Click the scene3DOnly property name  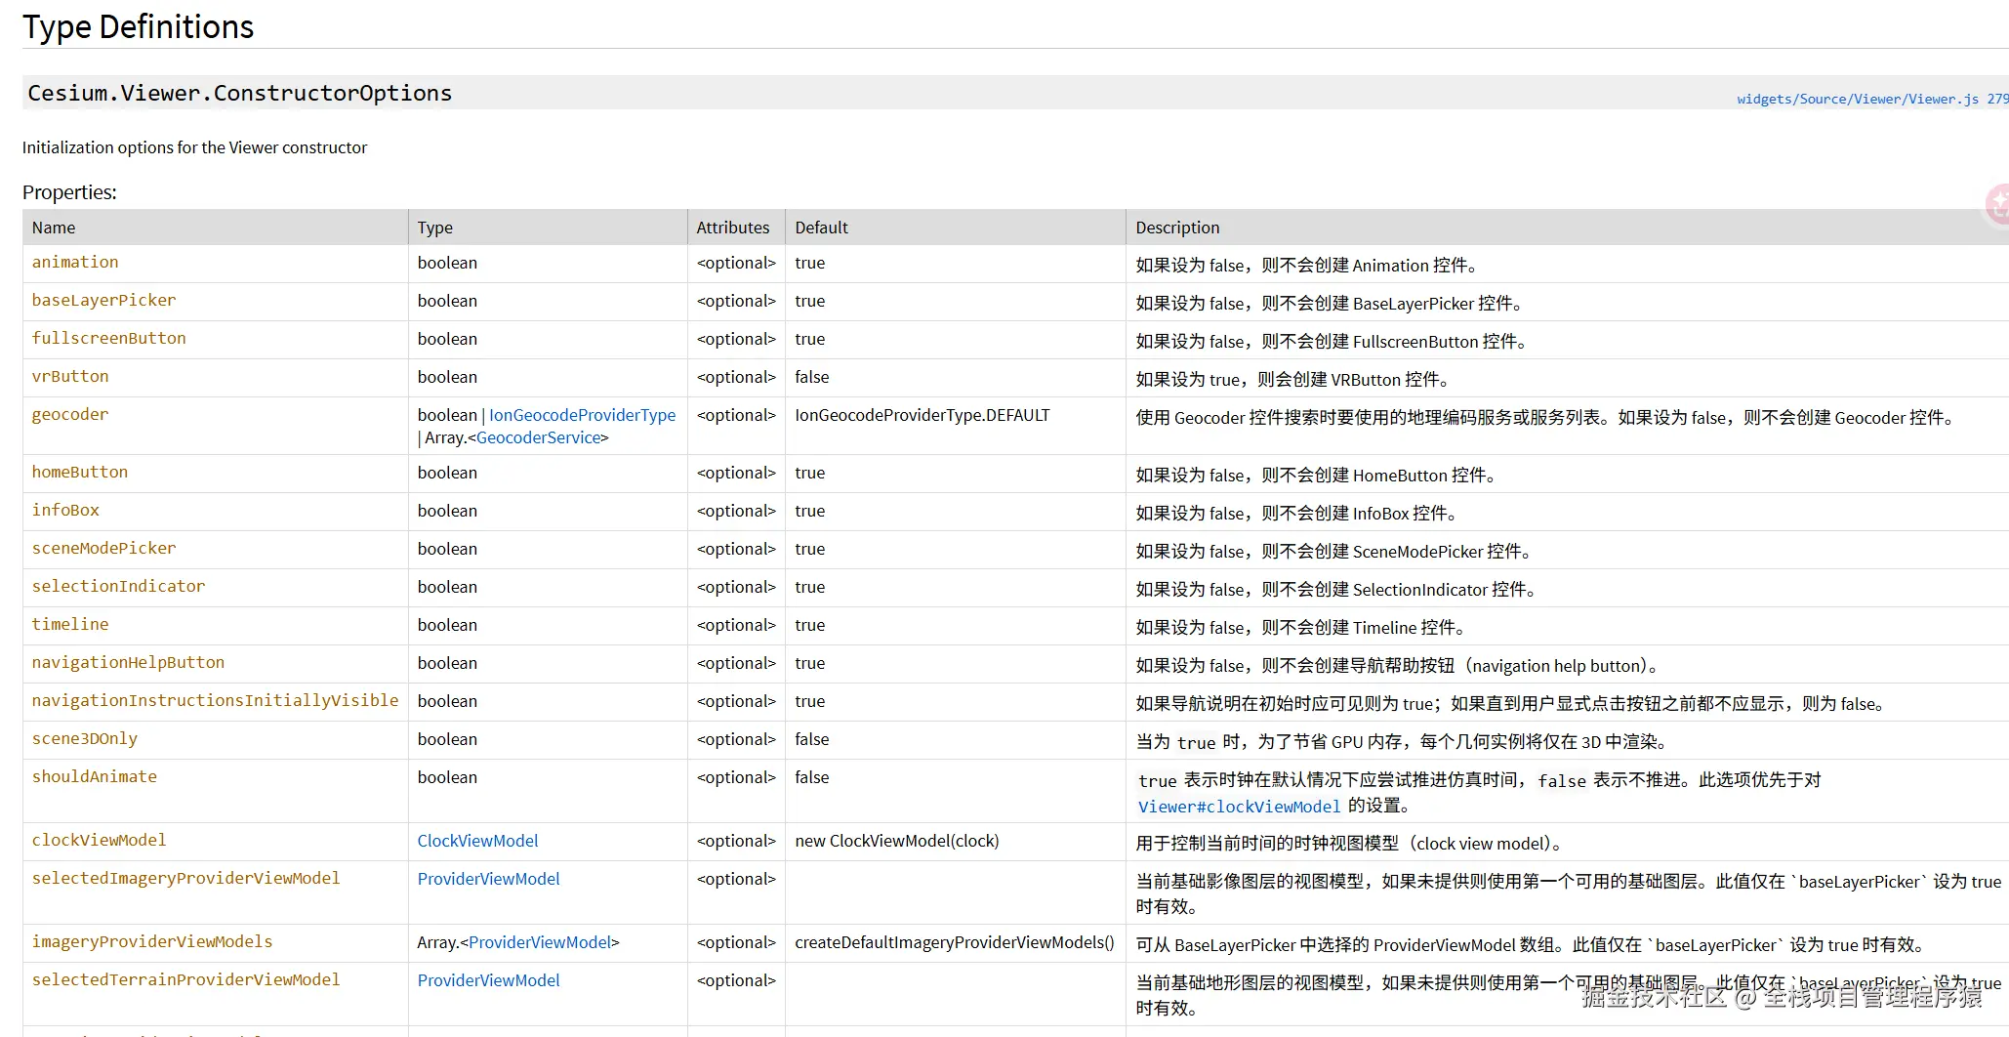(x=85, y=738)
